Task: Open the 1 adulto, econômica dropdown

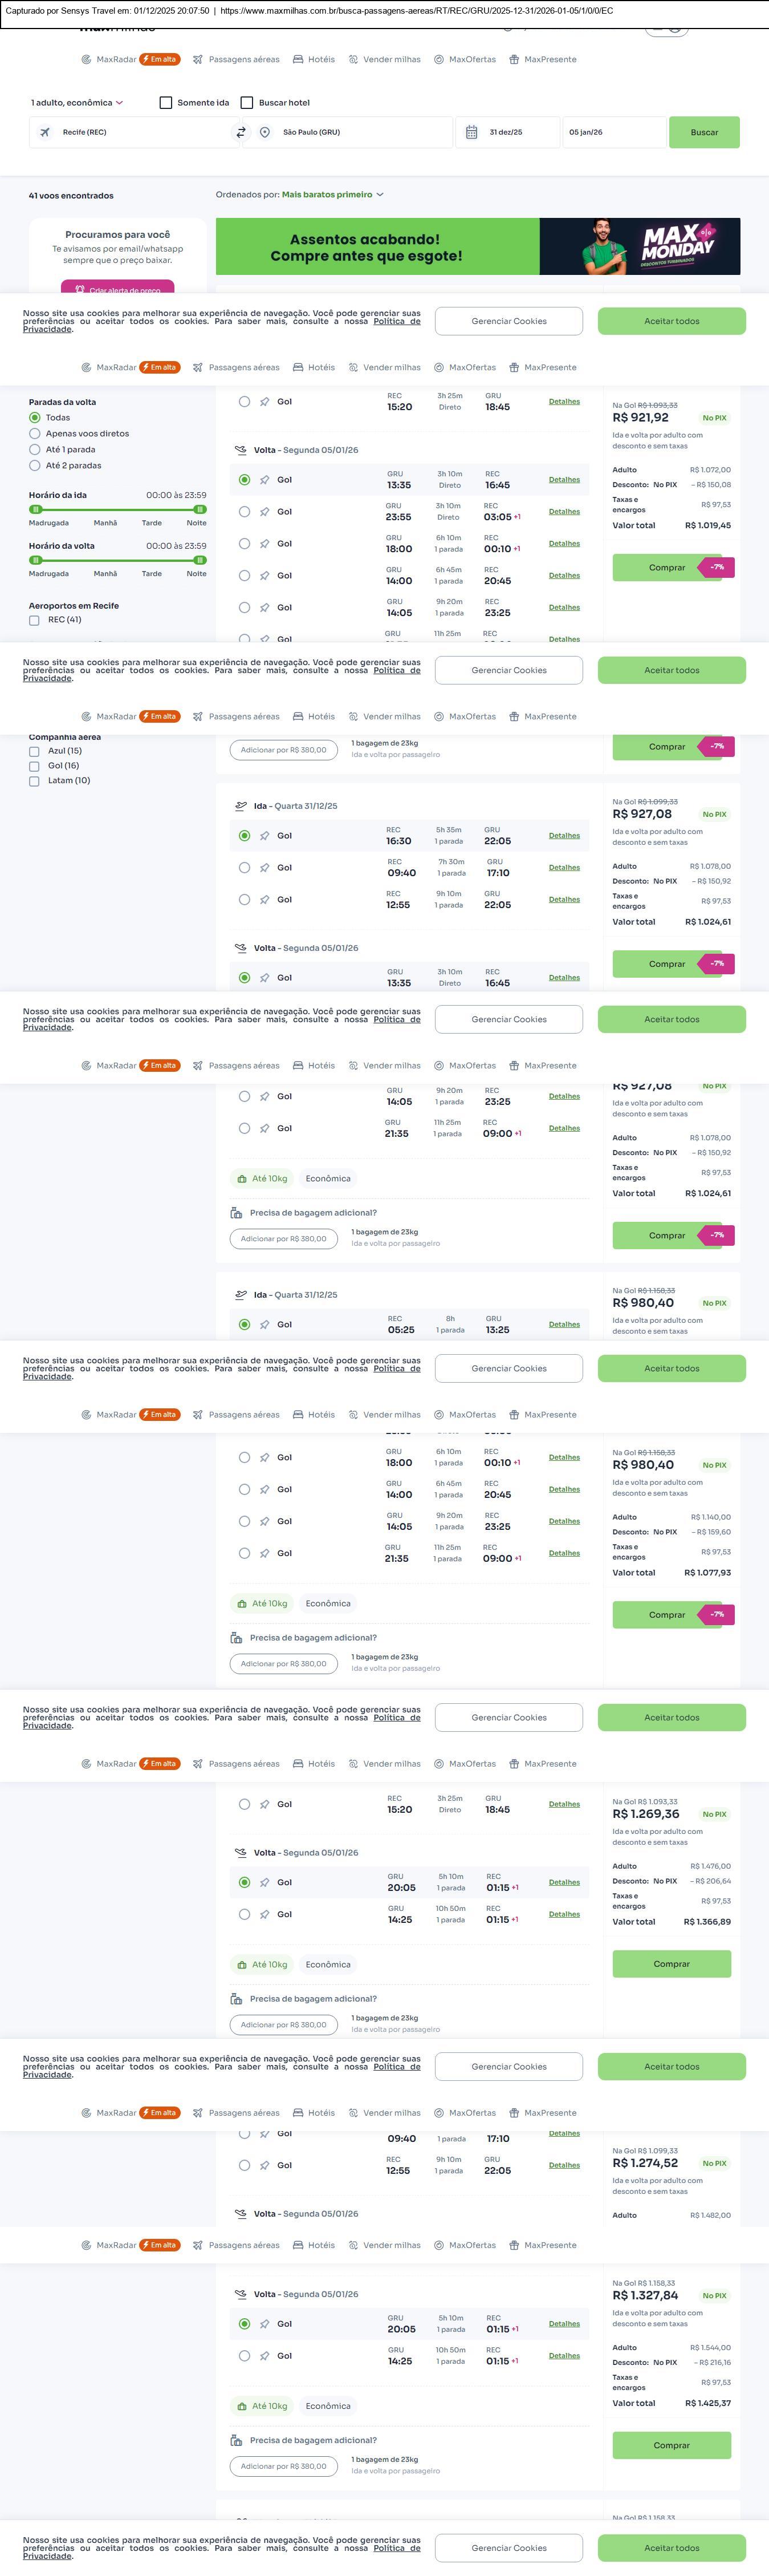Action: pos(77,103)
